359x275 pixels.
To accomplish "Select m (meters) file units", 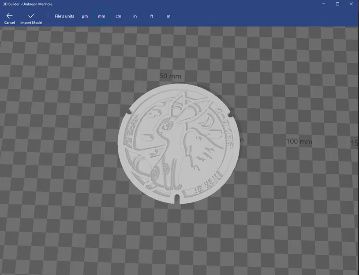I will click(168, 16).
